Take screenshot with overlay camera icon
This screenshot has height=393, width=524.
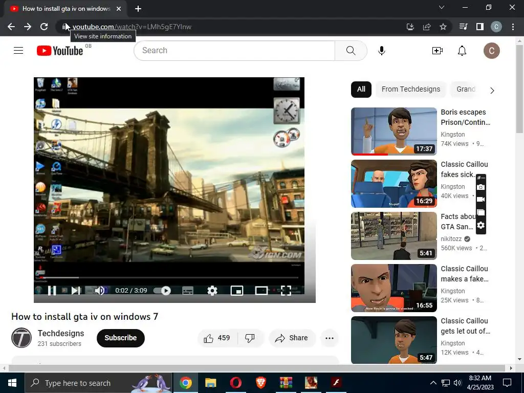481,187
